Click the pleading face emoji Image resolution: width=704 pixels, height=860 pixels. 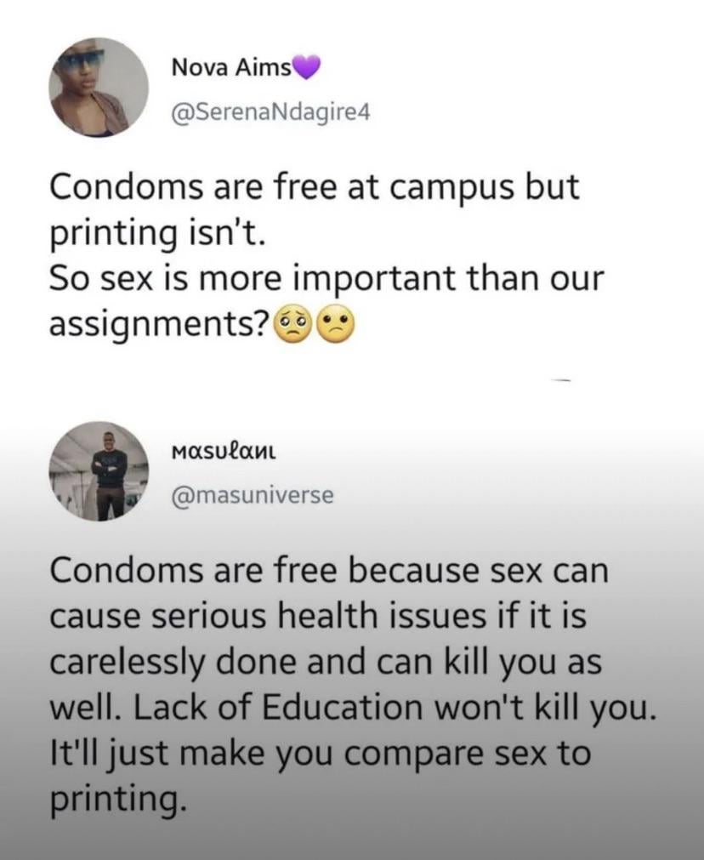[x=292, y=324]
